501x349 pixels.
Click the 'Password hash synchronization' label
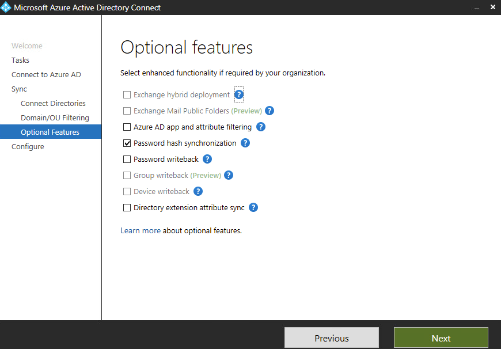point(185,143)
